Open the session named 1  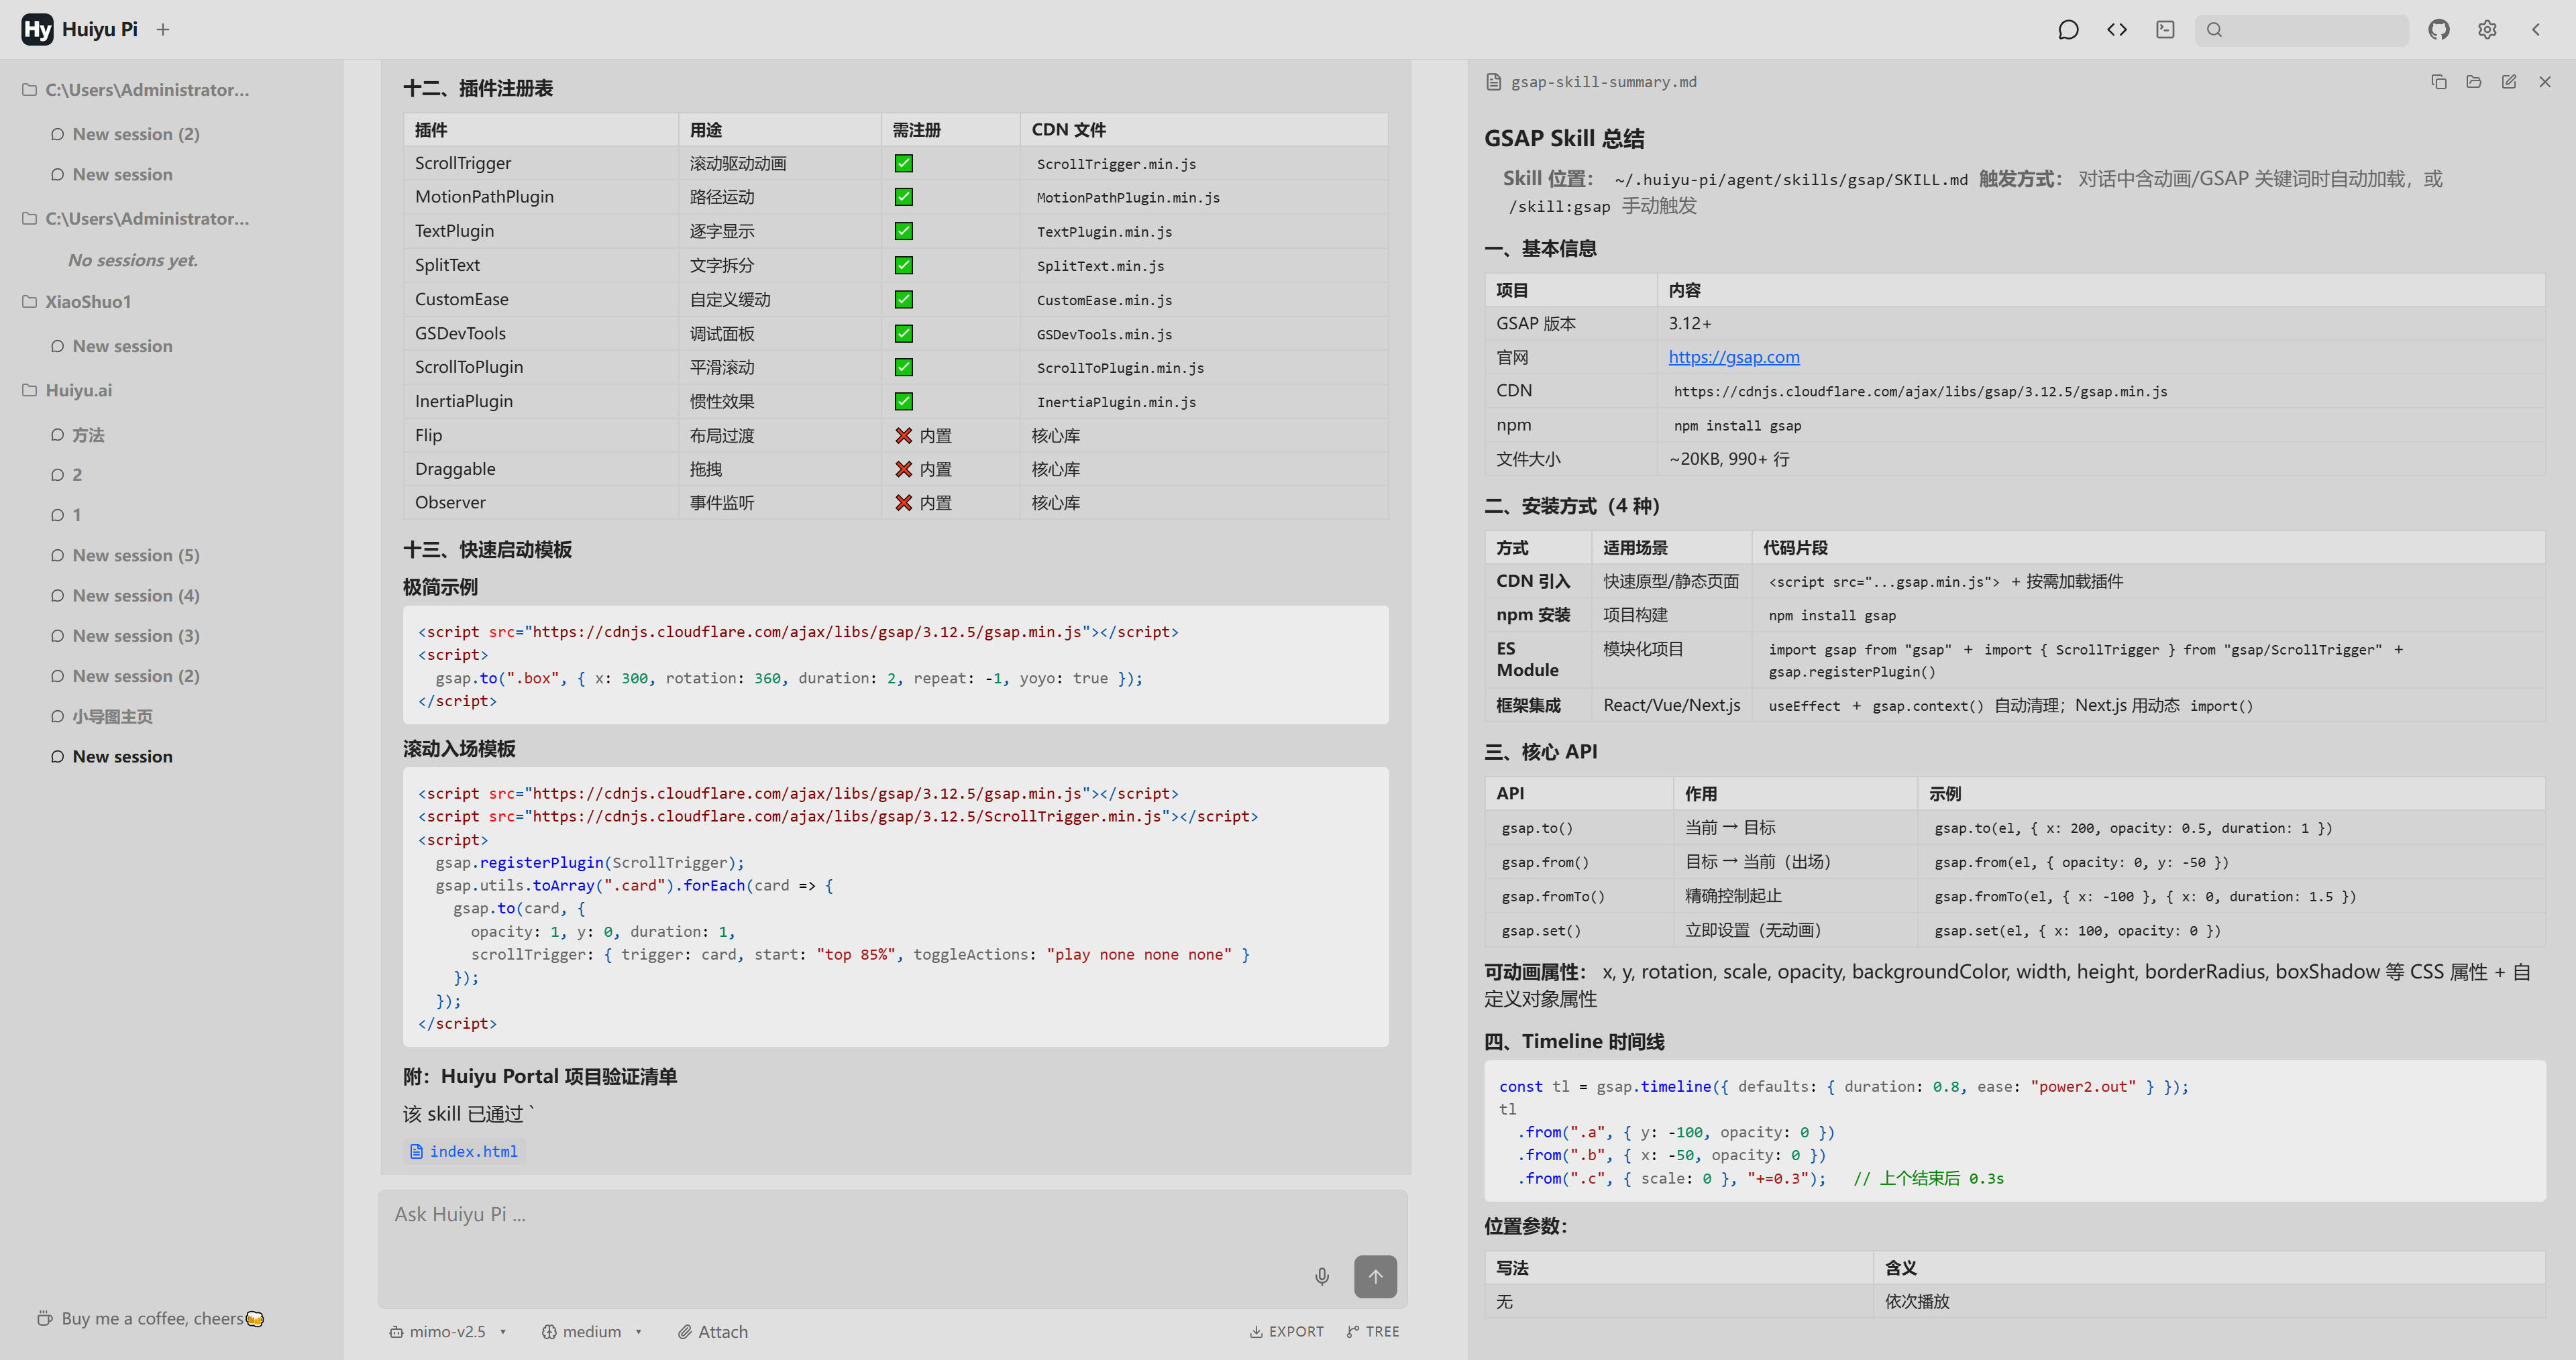67,515
